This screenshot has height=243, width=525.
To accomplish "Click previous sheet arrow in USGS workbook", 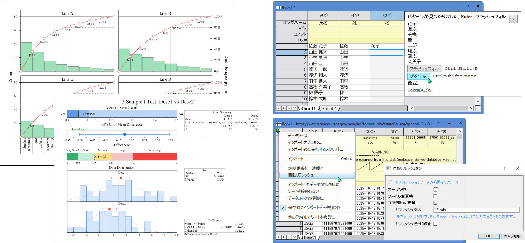I will point(279,237).
